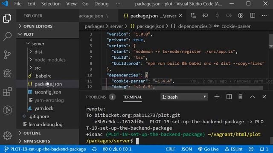Maximize the panel with up chevron

253,97
